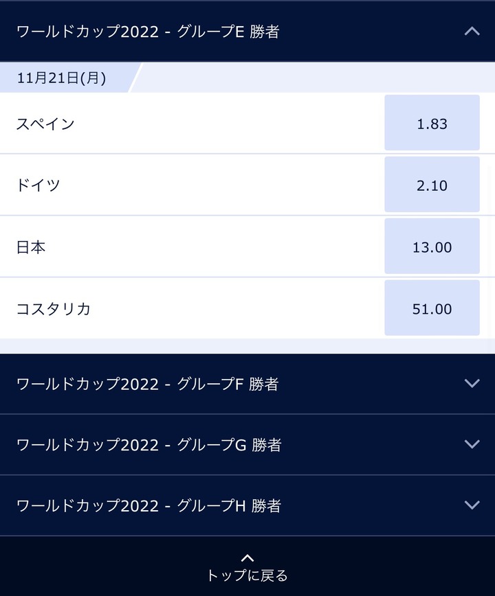Select Germany odds 2.10
Screen dimensions: 495x596
point(432,184)
